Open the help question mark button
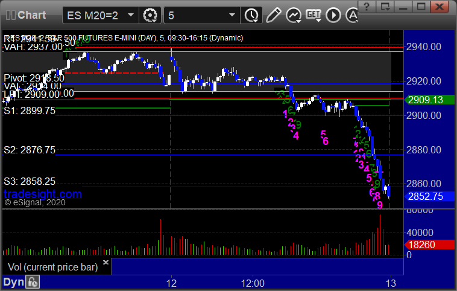457x291 pixels. point(367,7)
